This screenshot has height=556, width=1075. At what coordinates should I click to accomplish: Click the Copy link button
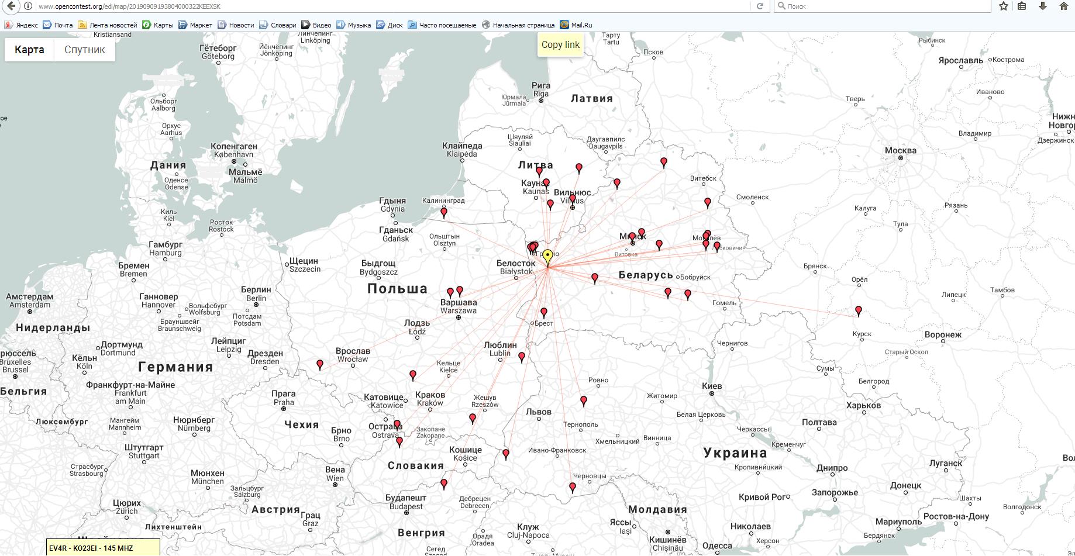point(560,44)
